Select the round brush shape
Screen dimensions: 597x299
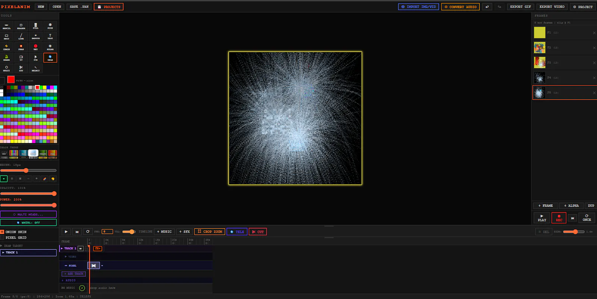(12, 179)
